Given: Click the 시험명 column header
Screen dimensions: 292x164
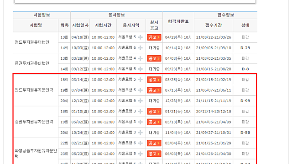Looking at the screenshot, I should (x=36, y=26).
